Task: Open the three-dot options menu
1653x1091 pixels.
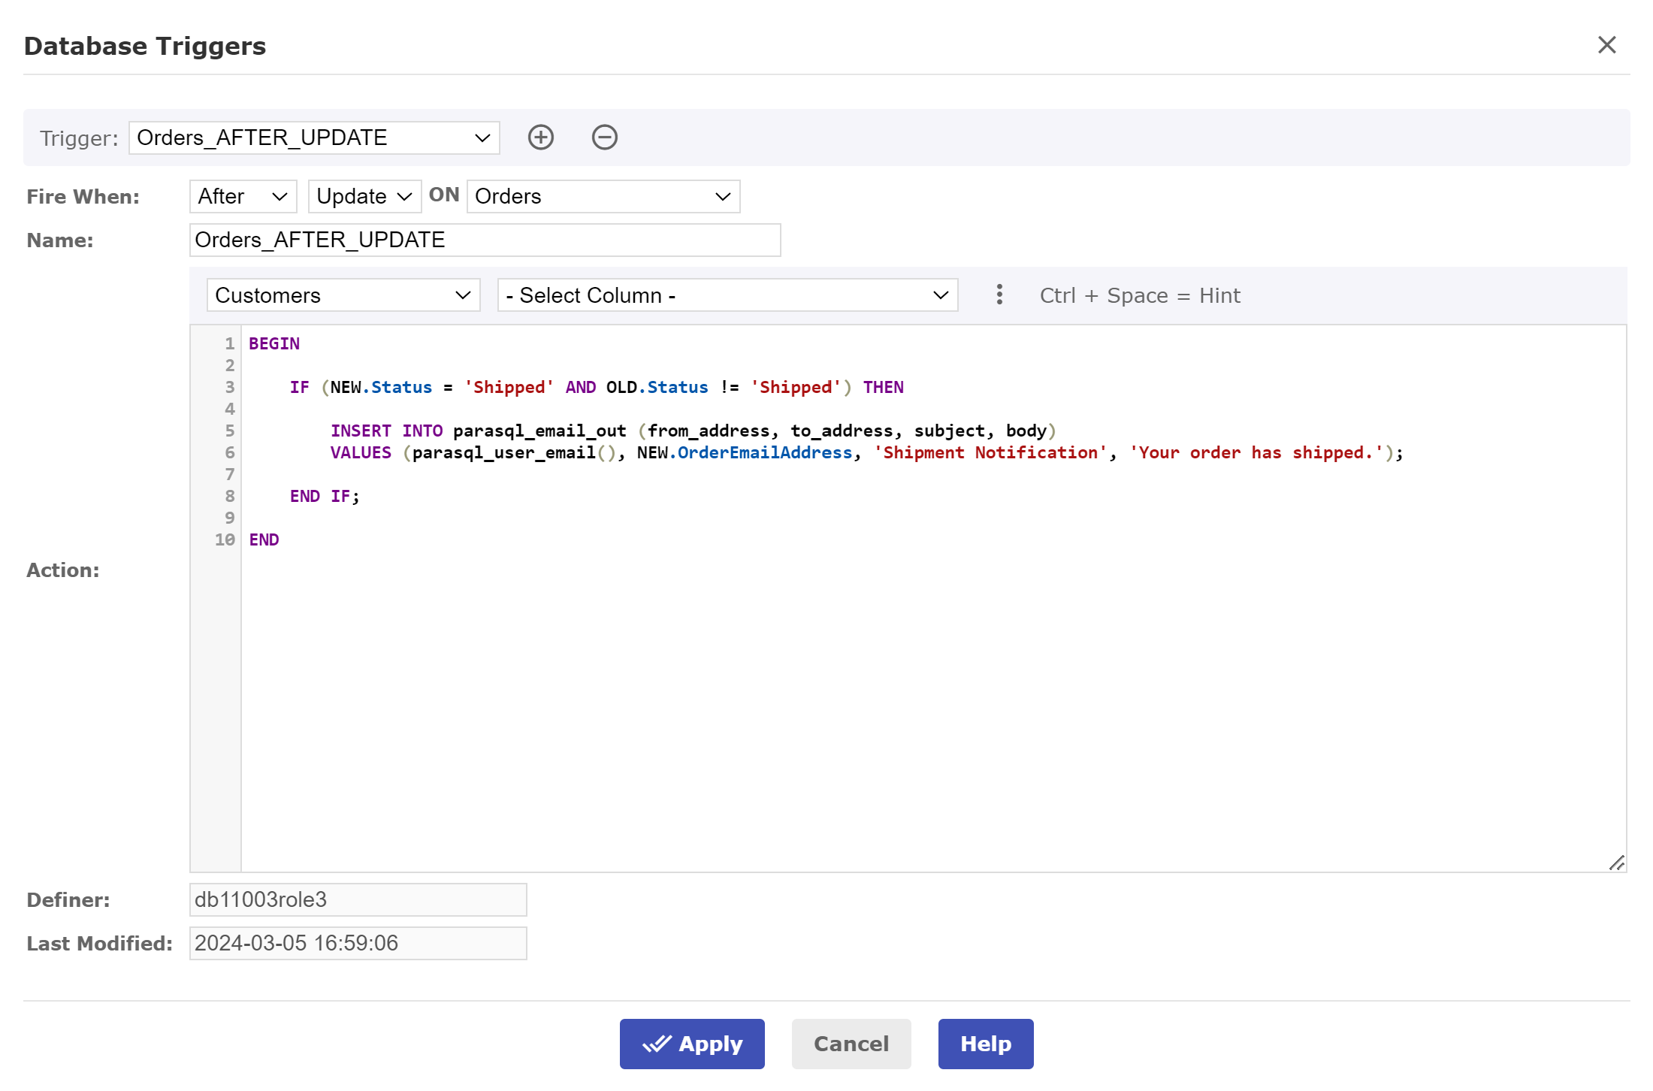Action: click(x=999, y=295)
